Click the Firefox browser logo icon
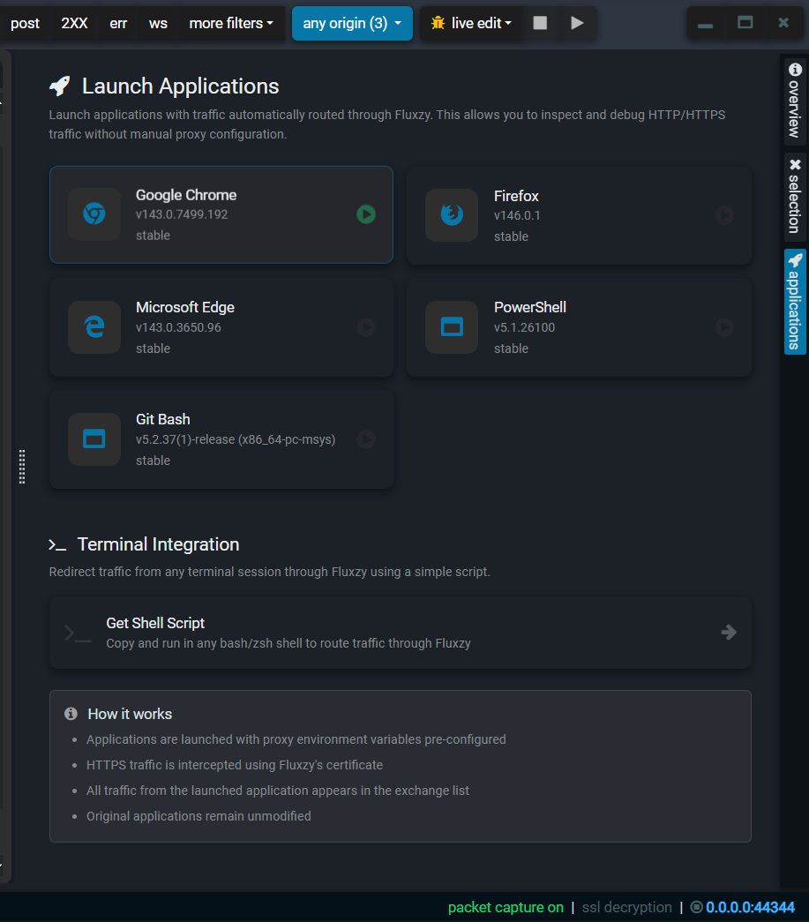This screenshot has width=809, height=922. click(x=452, y=214)
